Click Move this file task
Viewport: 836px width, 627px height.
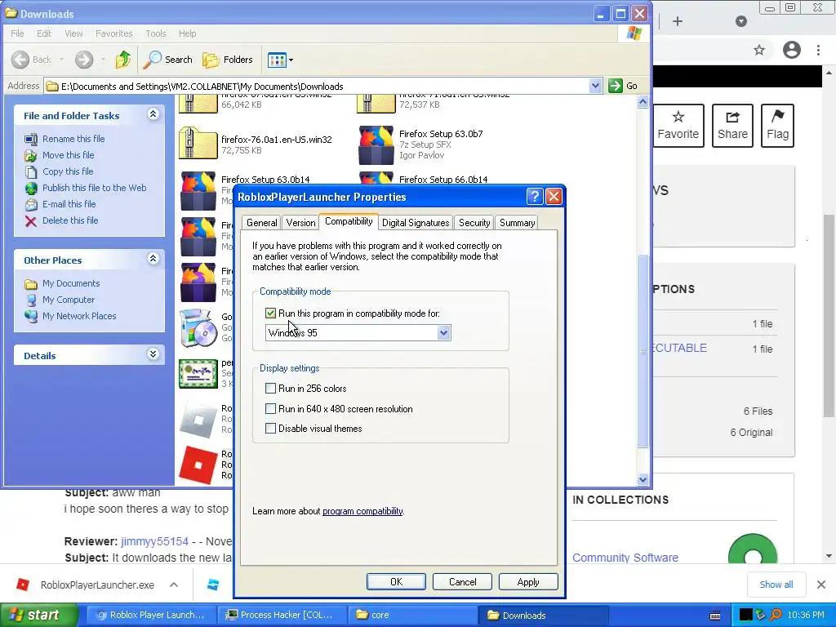coord(69,155)
